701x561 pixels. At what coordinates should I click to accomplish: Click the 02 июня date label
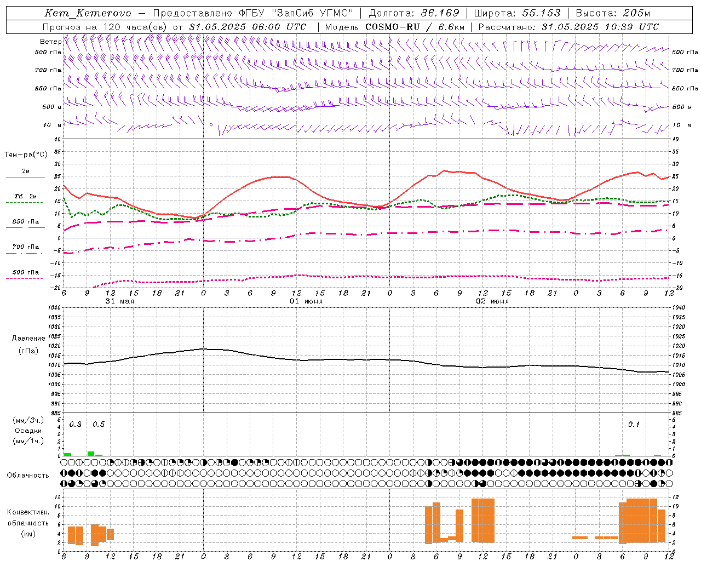pyautogui.click(x=492, y=301)
